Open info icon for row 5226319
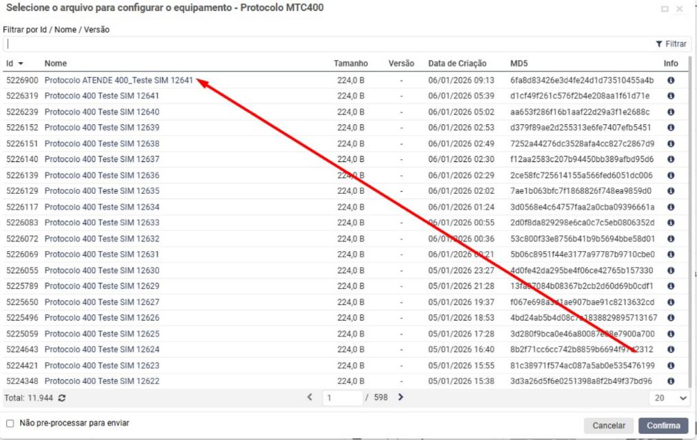The image size is (697, 440). click(671, 96)
